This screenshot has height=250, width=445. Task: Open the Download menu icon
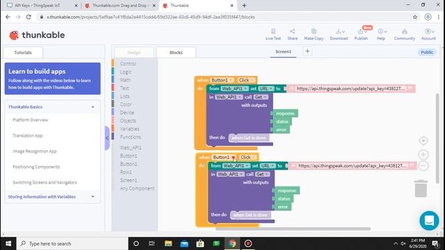(x=339, y=34)
